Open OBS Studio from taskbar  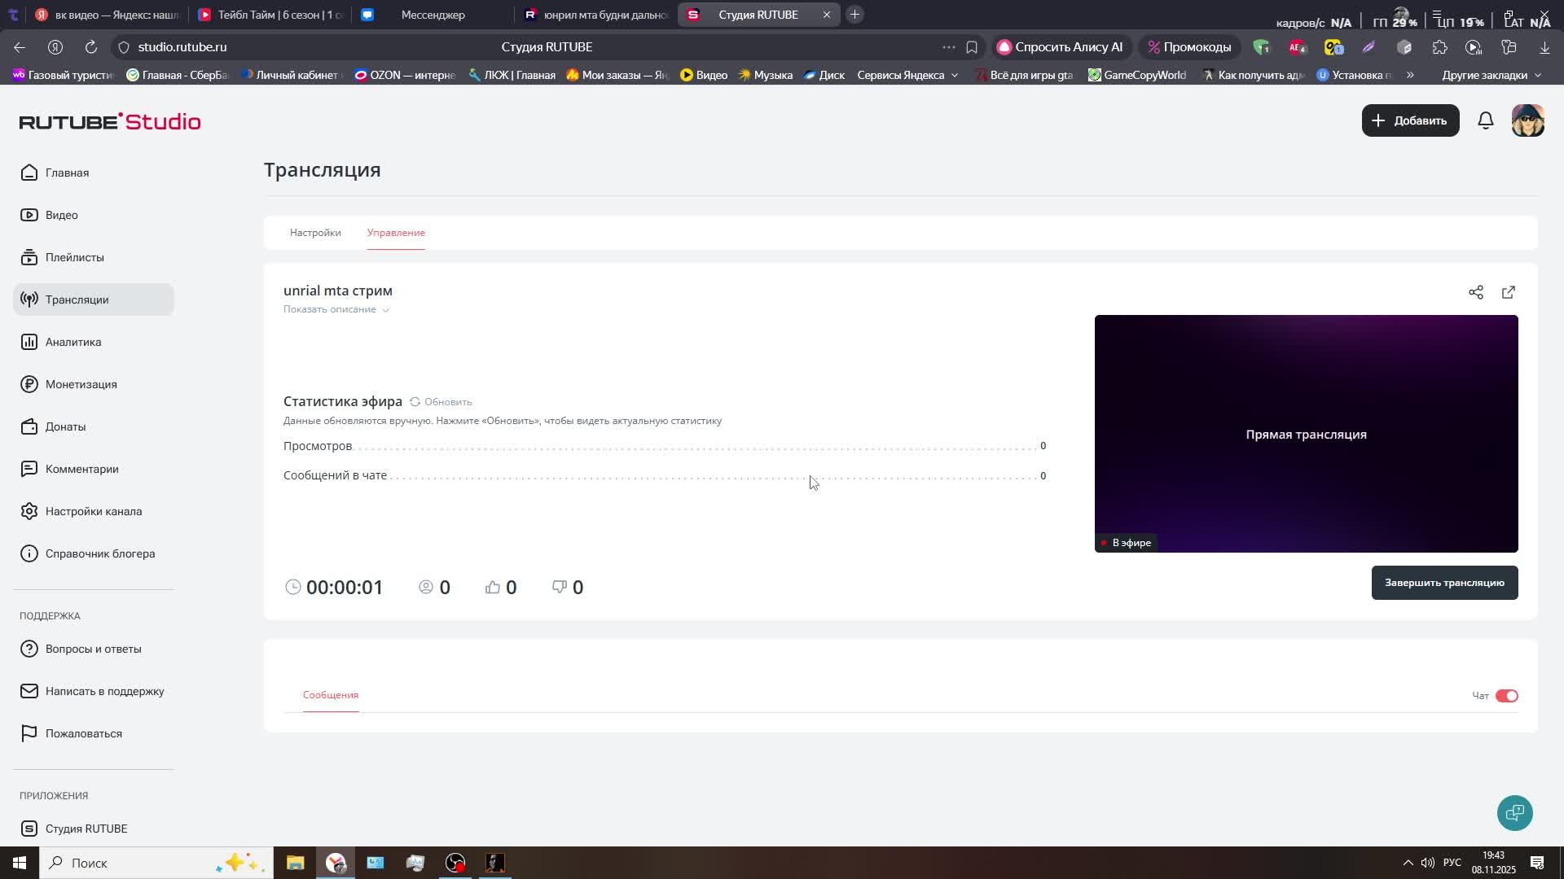[x=455, y=863]
